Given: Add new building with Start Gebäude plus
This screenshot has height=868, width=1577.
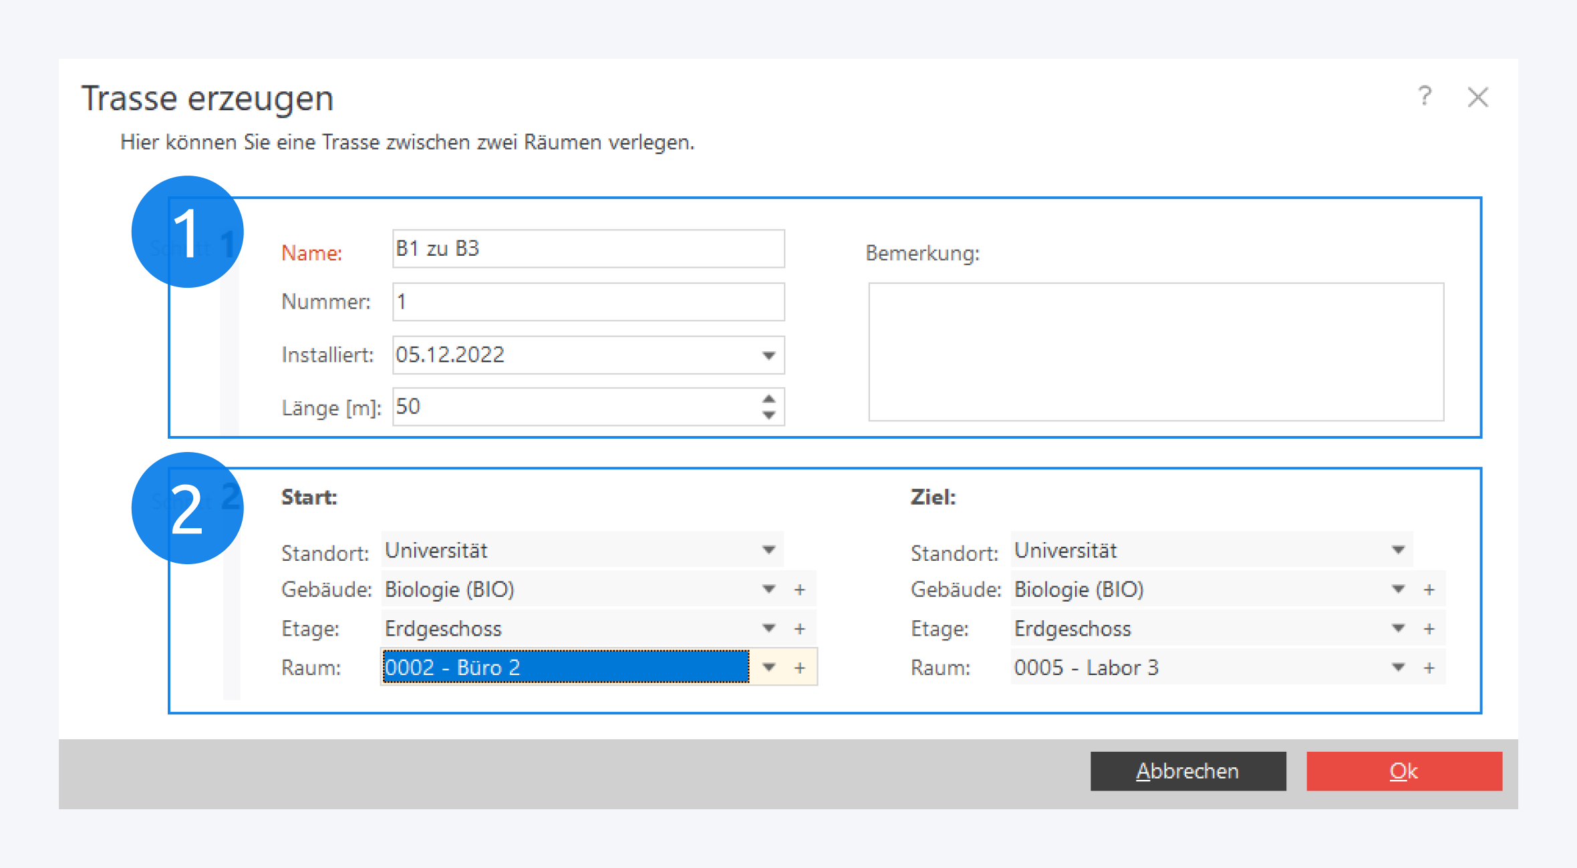Looking at the screenshot, I should click(800, 590).
